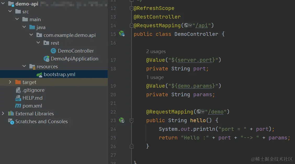Viewport: 295px width, 164px height.
Task: Click the main folder icon
Action: click(25, 19)
